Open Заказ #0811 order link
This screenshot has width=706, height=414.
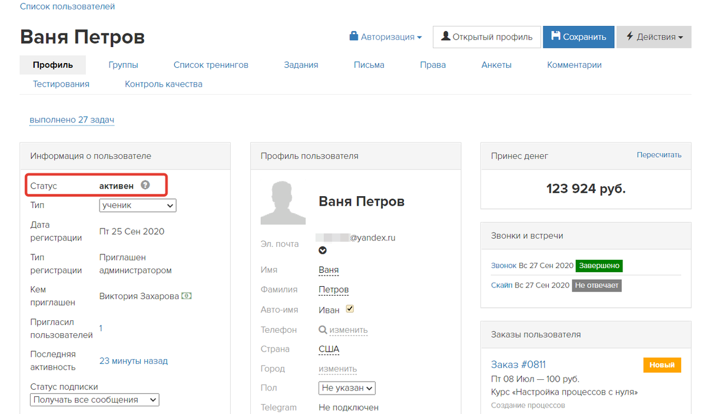click(518, 365)
